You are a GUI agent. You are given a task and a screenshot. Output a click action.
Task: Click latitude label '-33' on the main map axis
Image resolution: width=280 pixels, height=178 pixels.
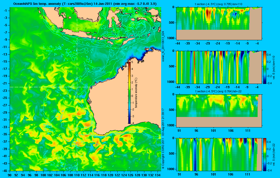tap(5, 127)
